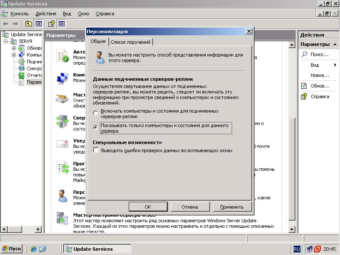Confirm dialog with the OK button

click(148, 207)
